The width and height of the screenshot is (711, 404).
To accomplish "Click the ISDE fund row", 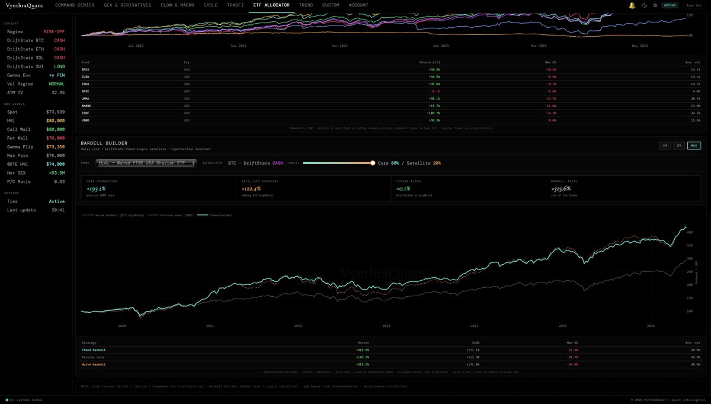I will (x=391, y=113).
